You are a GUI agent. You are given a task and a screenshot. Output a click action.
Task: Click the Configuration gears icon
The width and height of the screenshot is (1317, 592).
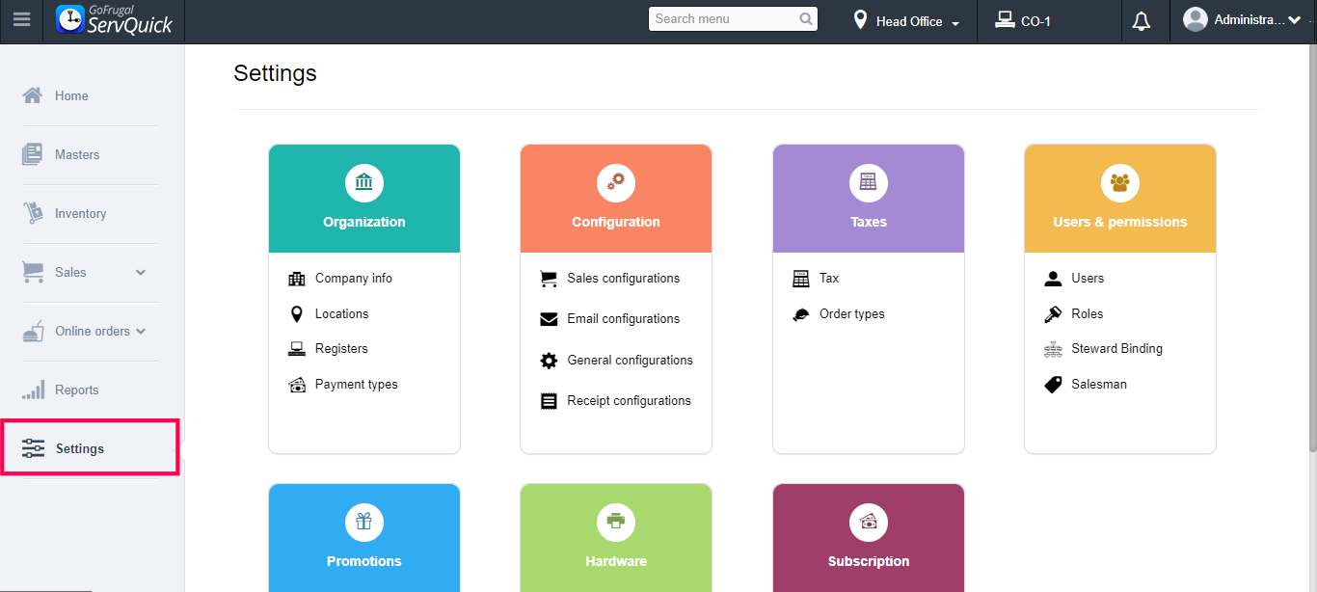[x=616, y=183]
